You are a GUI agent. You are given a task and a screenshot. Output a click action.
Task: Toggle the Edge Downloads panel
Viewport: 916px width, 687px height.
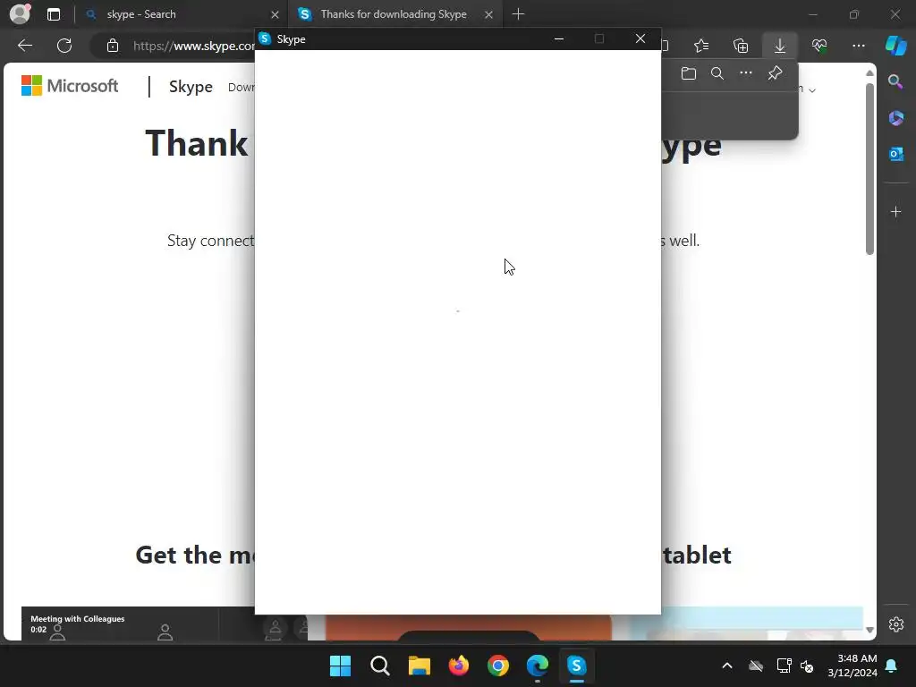(780, 46)
